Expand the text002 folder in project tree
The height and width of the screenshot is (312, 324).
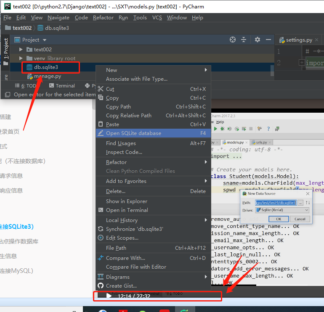tap(21, 50)
